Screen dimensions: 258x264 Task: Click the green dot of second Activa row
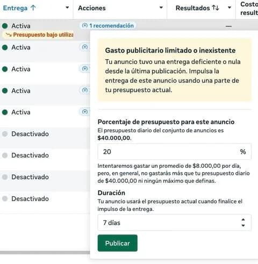pos(5,47)
